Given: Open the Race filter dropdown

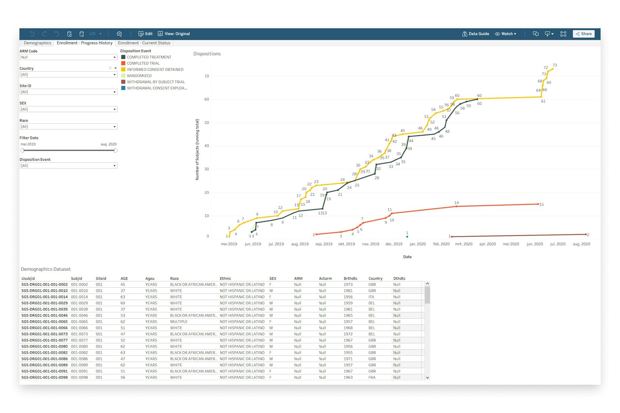Looking at the screenshot, I should click(115, 127).
